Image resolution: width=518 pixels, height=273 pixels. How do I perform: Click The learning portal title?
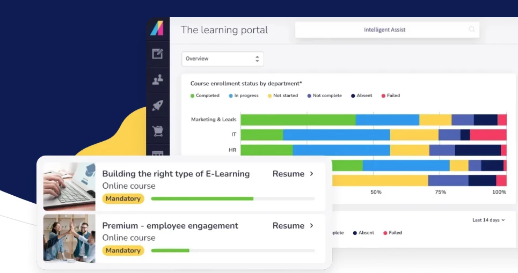click(224, 29)
